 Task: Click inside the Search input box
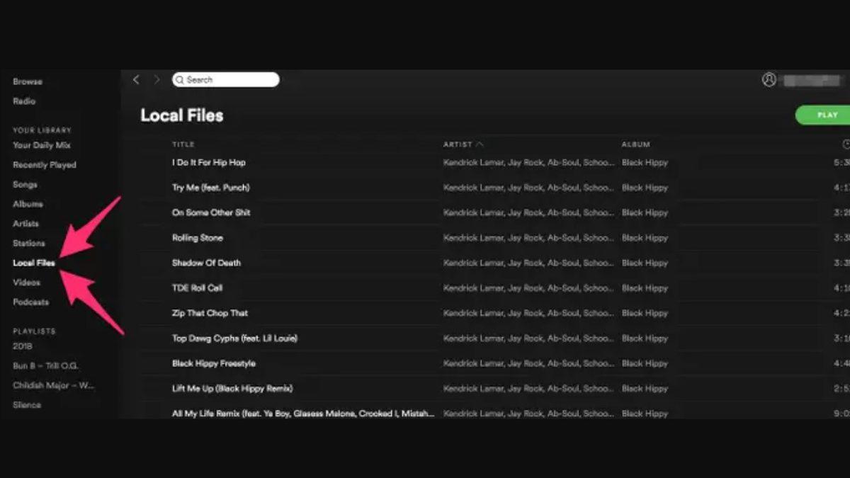(x=227, y=79)
